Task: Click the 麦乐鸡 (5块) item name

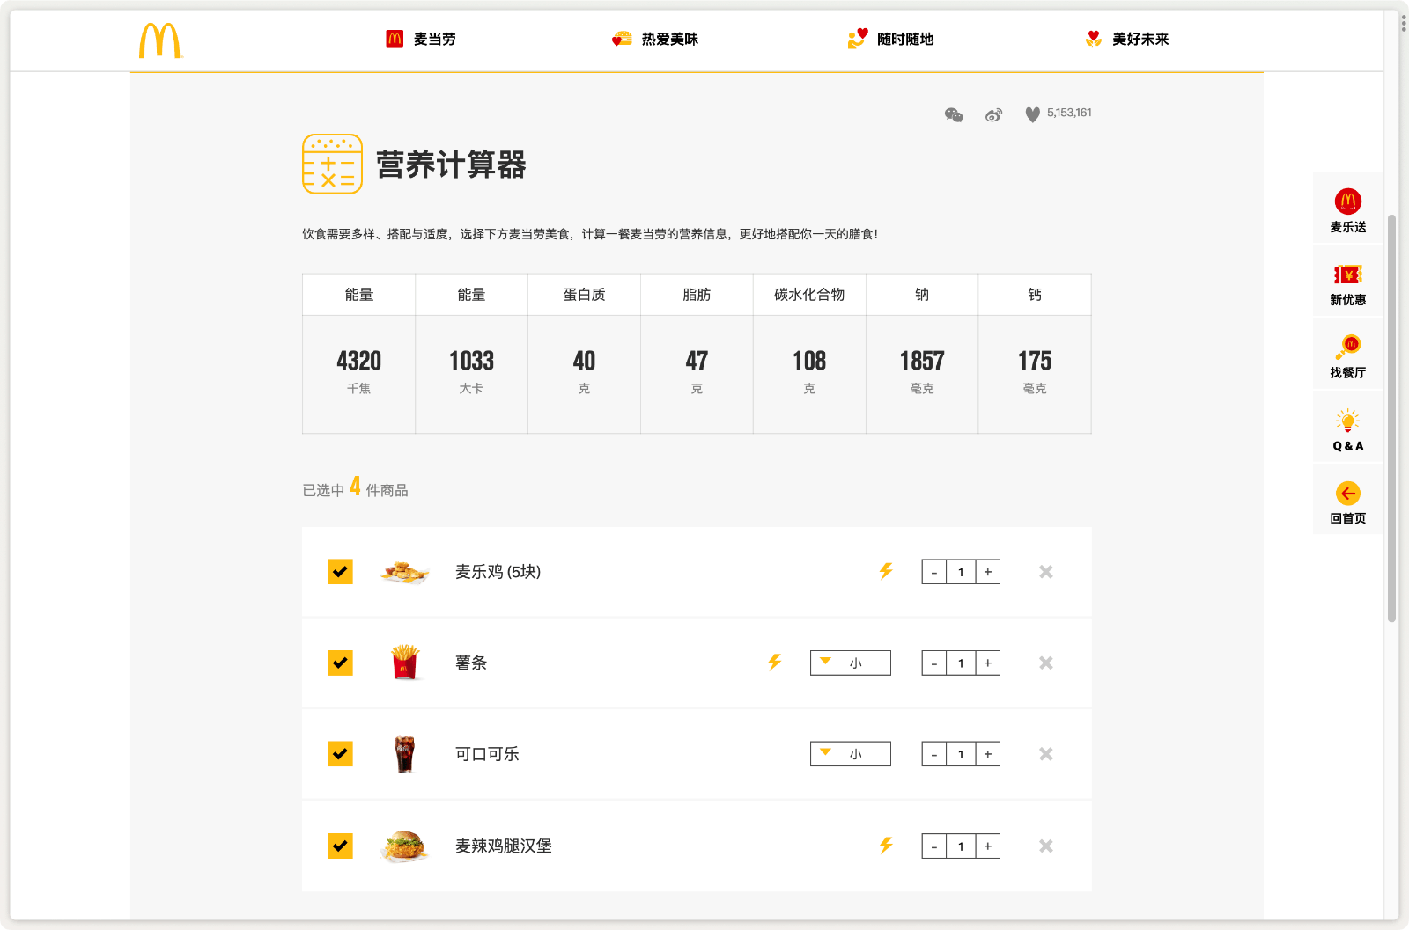Action: (x=498, y=572)
